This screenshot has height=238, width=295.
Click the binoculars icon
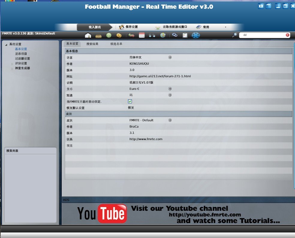tap(152, 35)
